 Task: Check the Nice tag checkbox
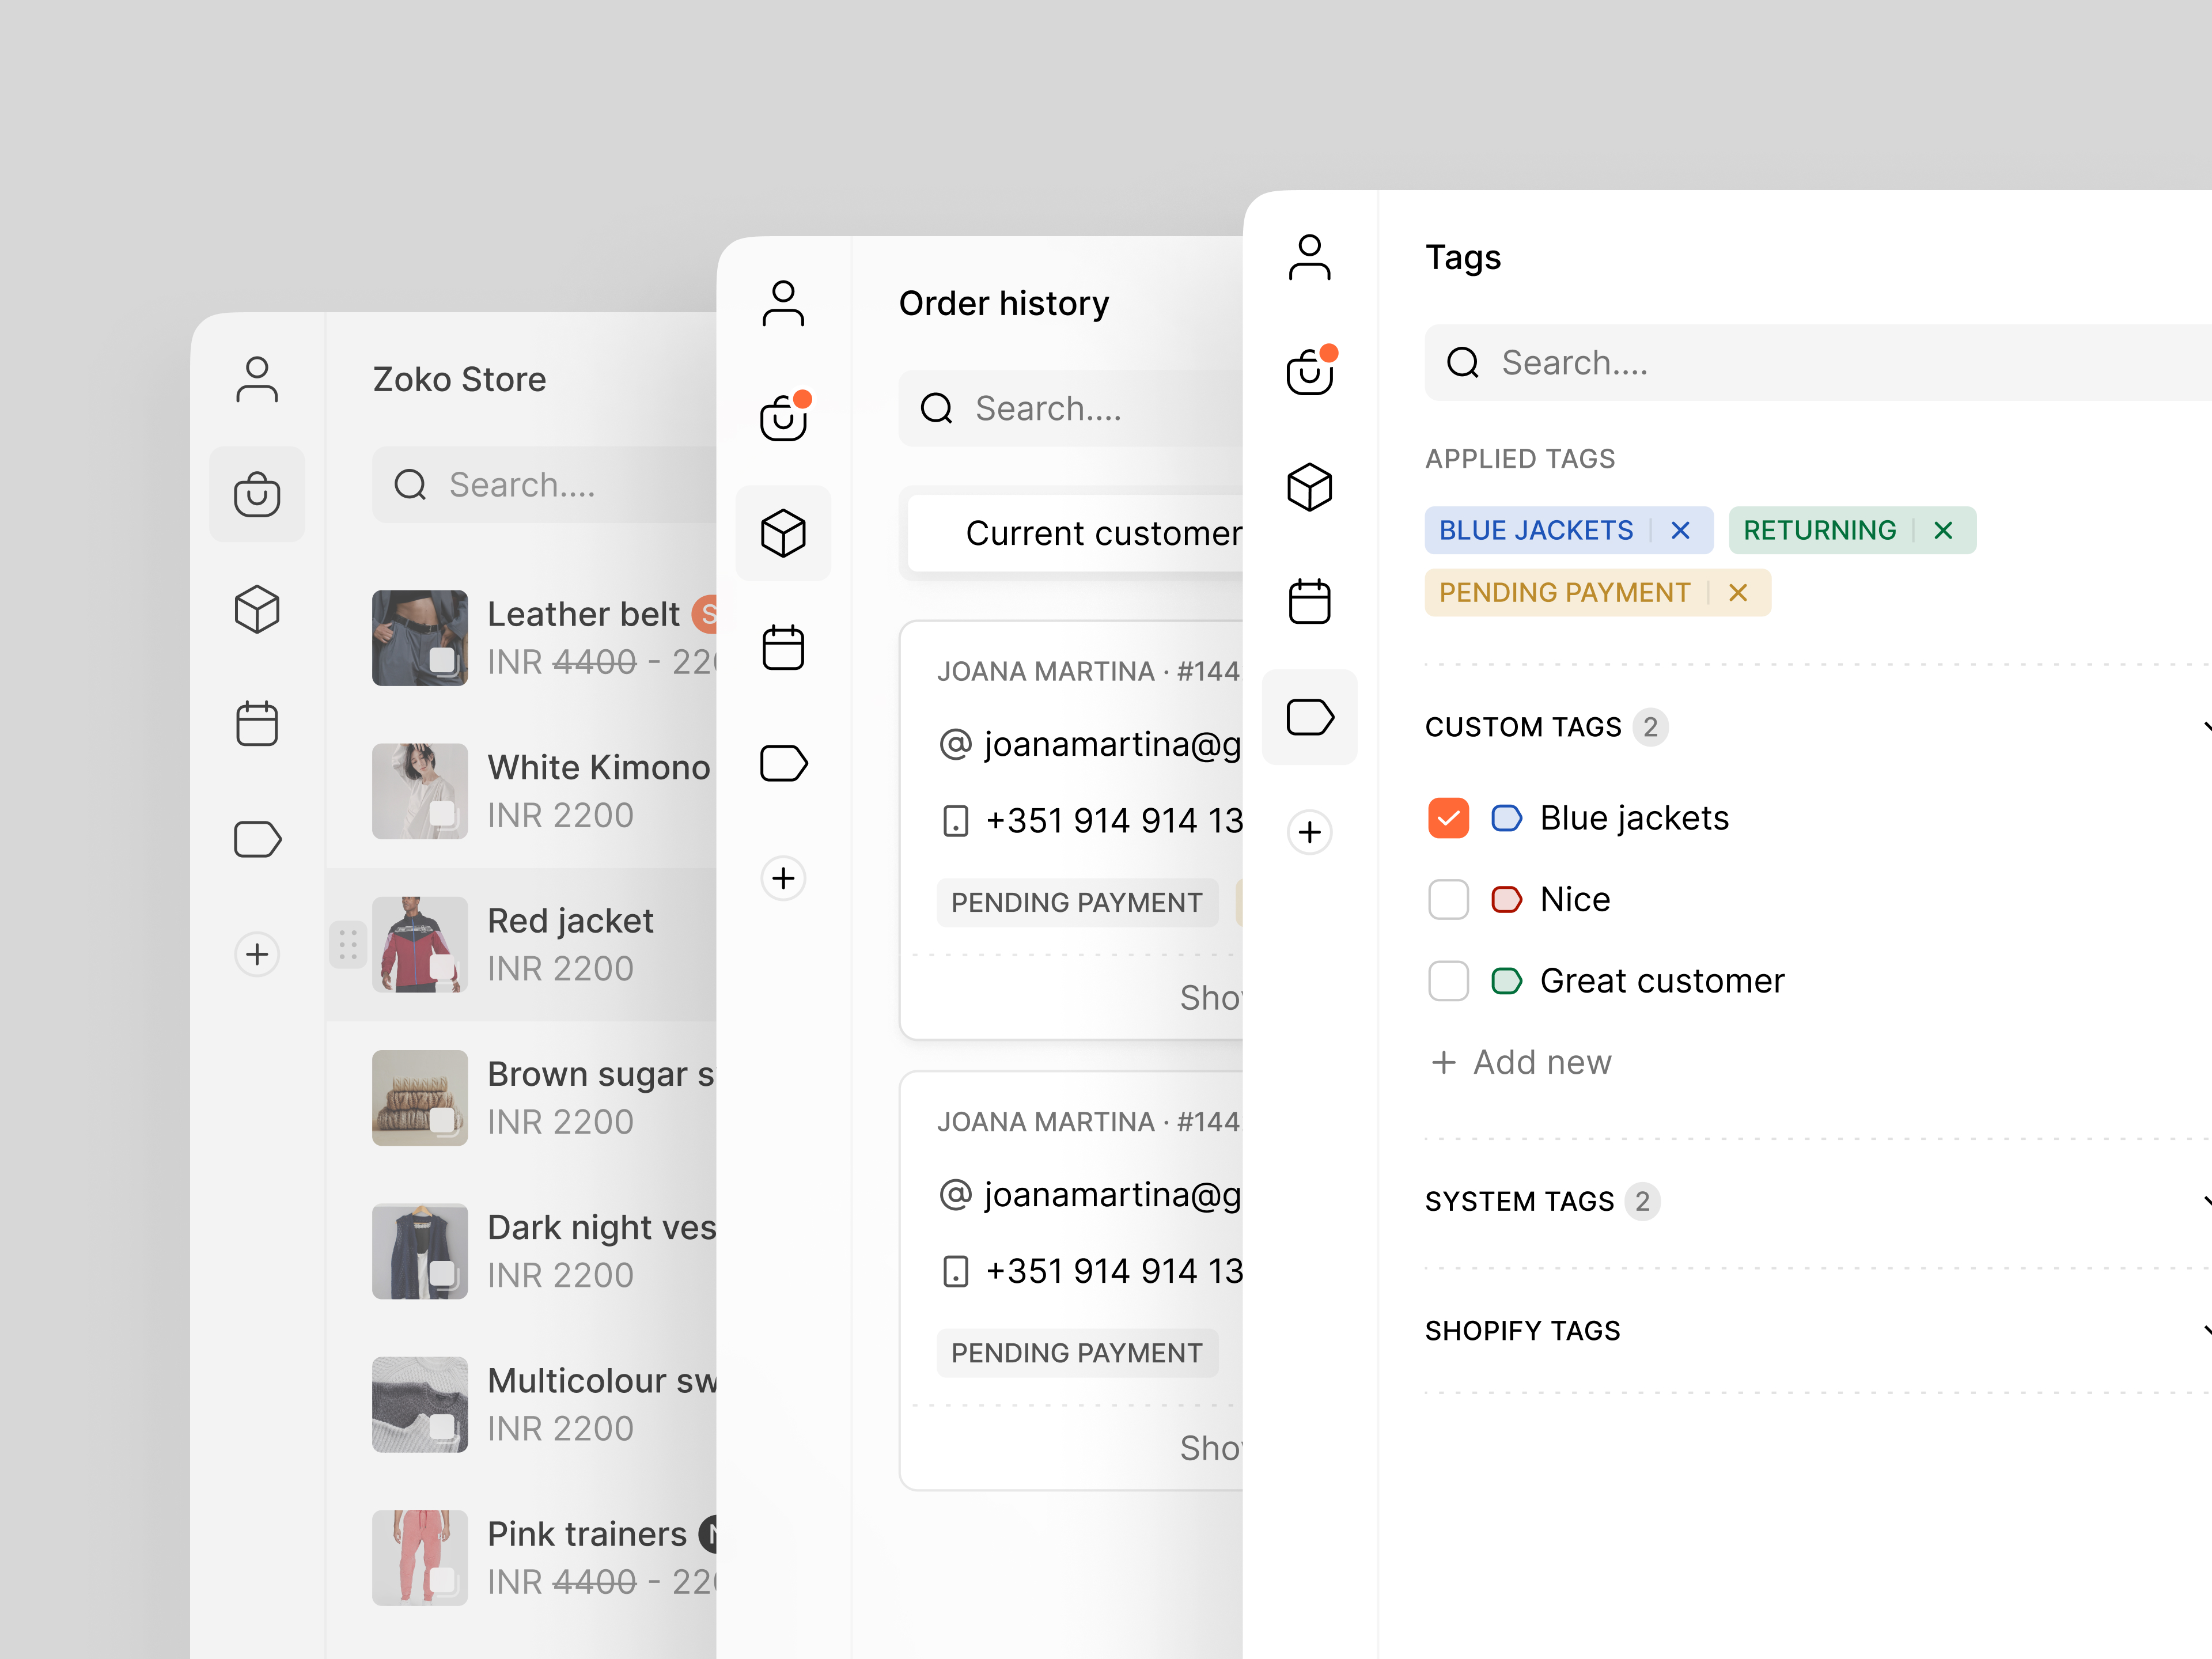pyautogui.click(x=1448, y=899)
